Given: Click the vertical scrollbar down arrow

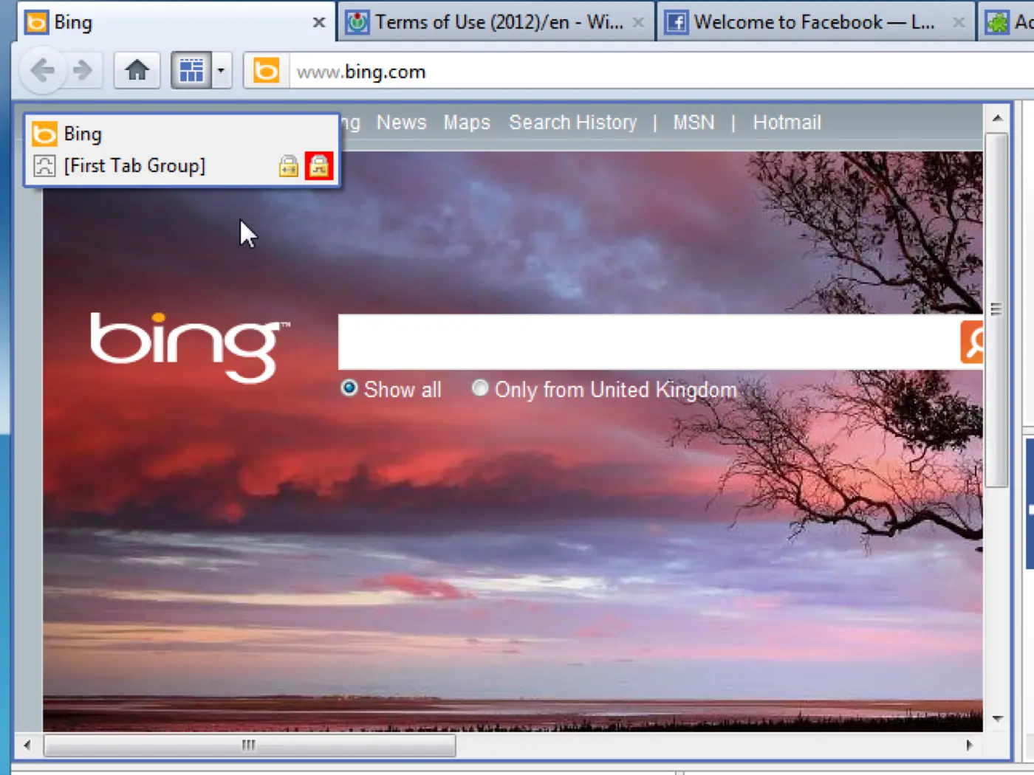Looking at the screenshot, I should (x=997, y=718).
